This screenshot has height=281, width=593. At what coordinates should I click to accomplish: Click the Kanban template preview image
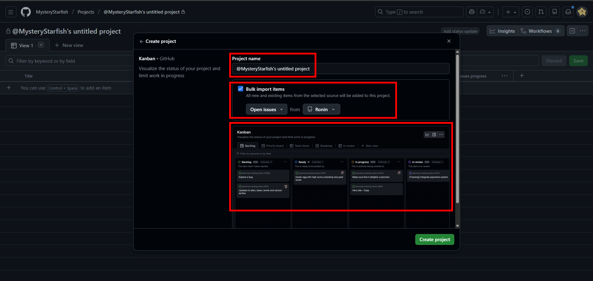point(340,172)
